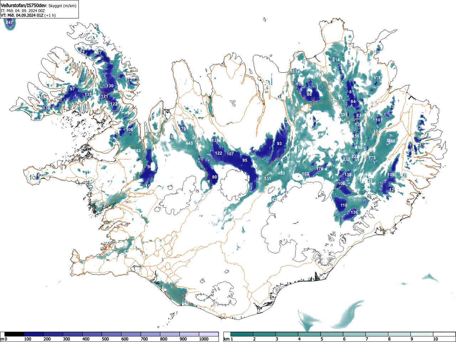
Task: Click the '1000' tick label on the m legend
Action: (x=203, y=339)
